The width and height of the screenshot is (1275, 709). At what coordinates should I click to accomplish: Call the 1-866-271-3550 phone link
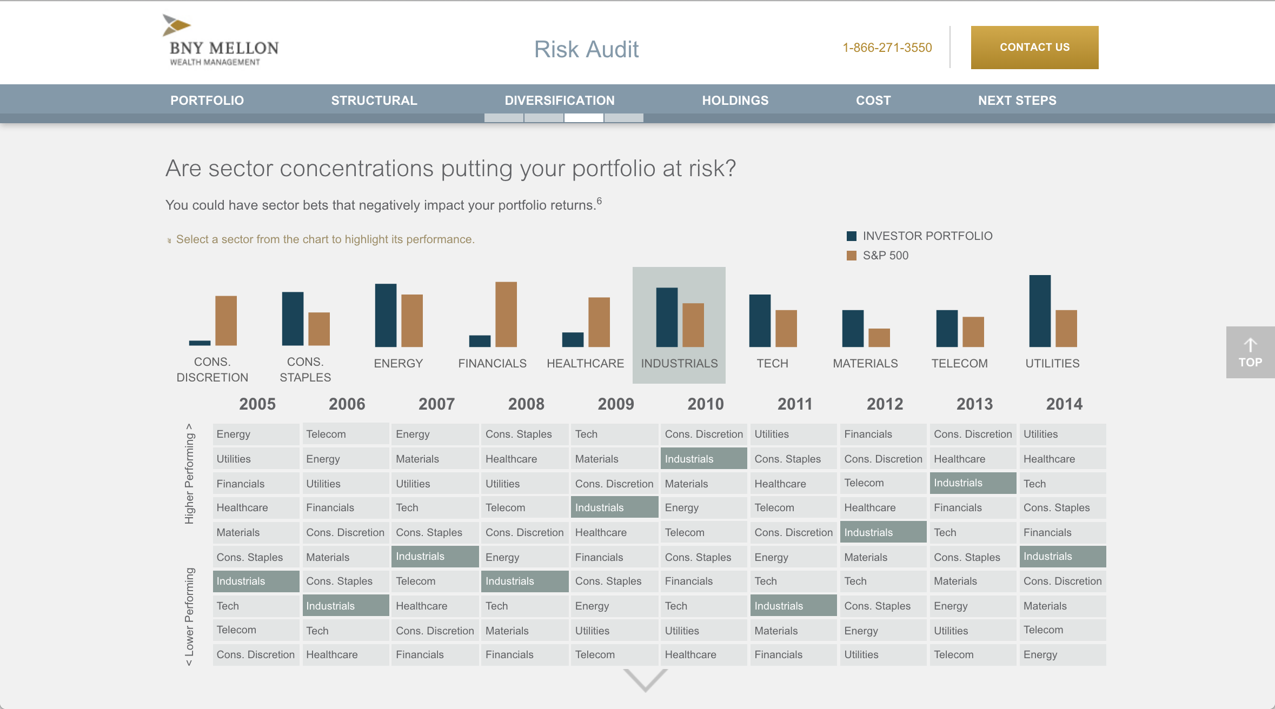coord(887,48)
